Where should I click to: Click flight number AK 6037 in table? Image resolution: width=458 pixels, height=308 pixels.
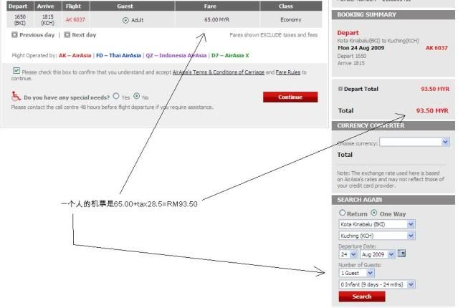point(75,19)
